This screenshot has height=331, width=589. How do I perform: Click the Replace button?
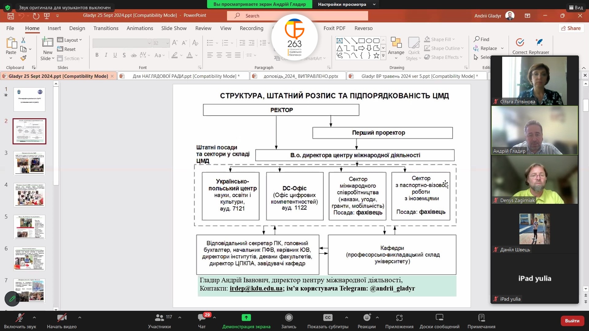(485, 48)
